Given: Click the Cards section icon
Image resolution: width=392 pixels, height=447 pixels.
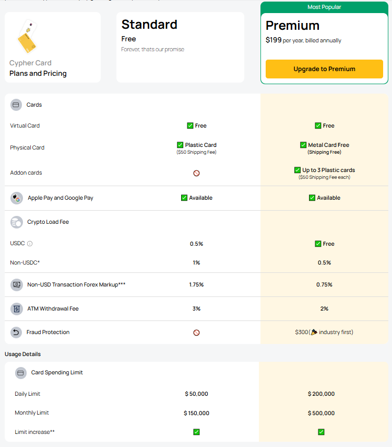Looking at the screenshot, I should [16, 105].
